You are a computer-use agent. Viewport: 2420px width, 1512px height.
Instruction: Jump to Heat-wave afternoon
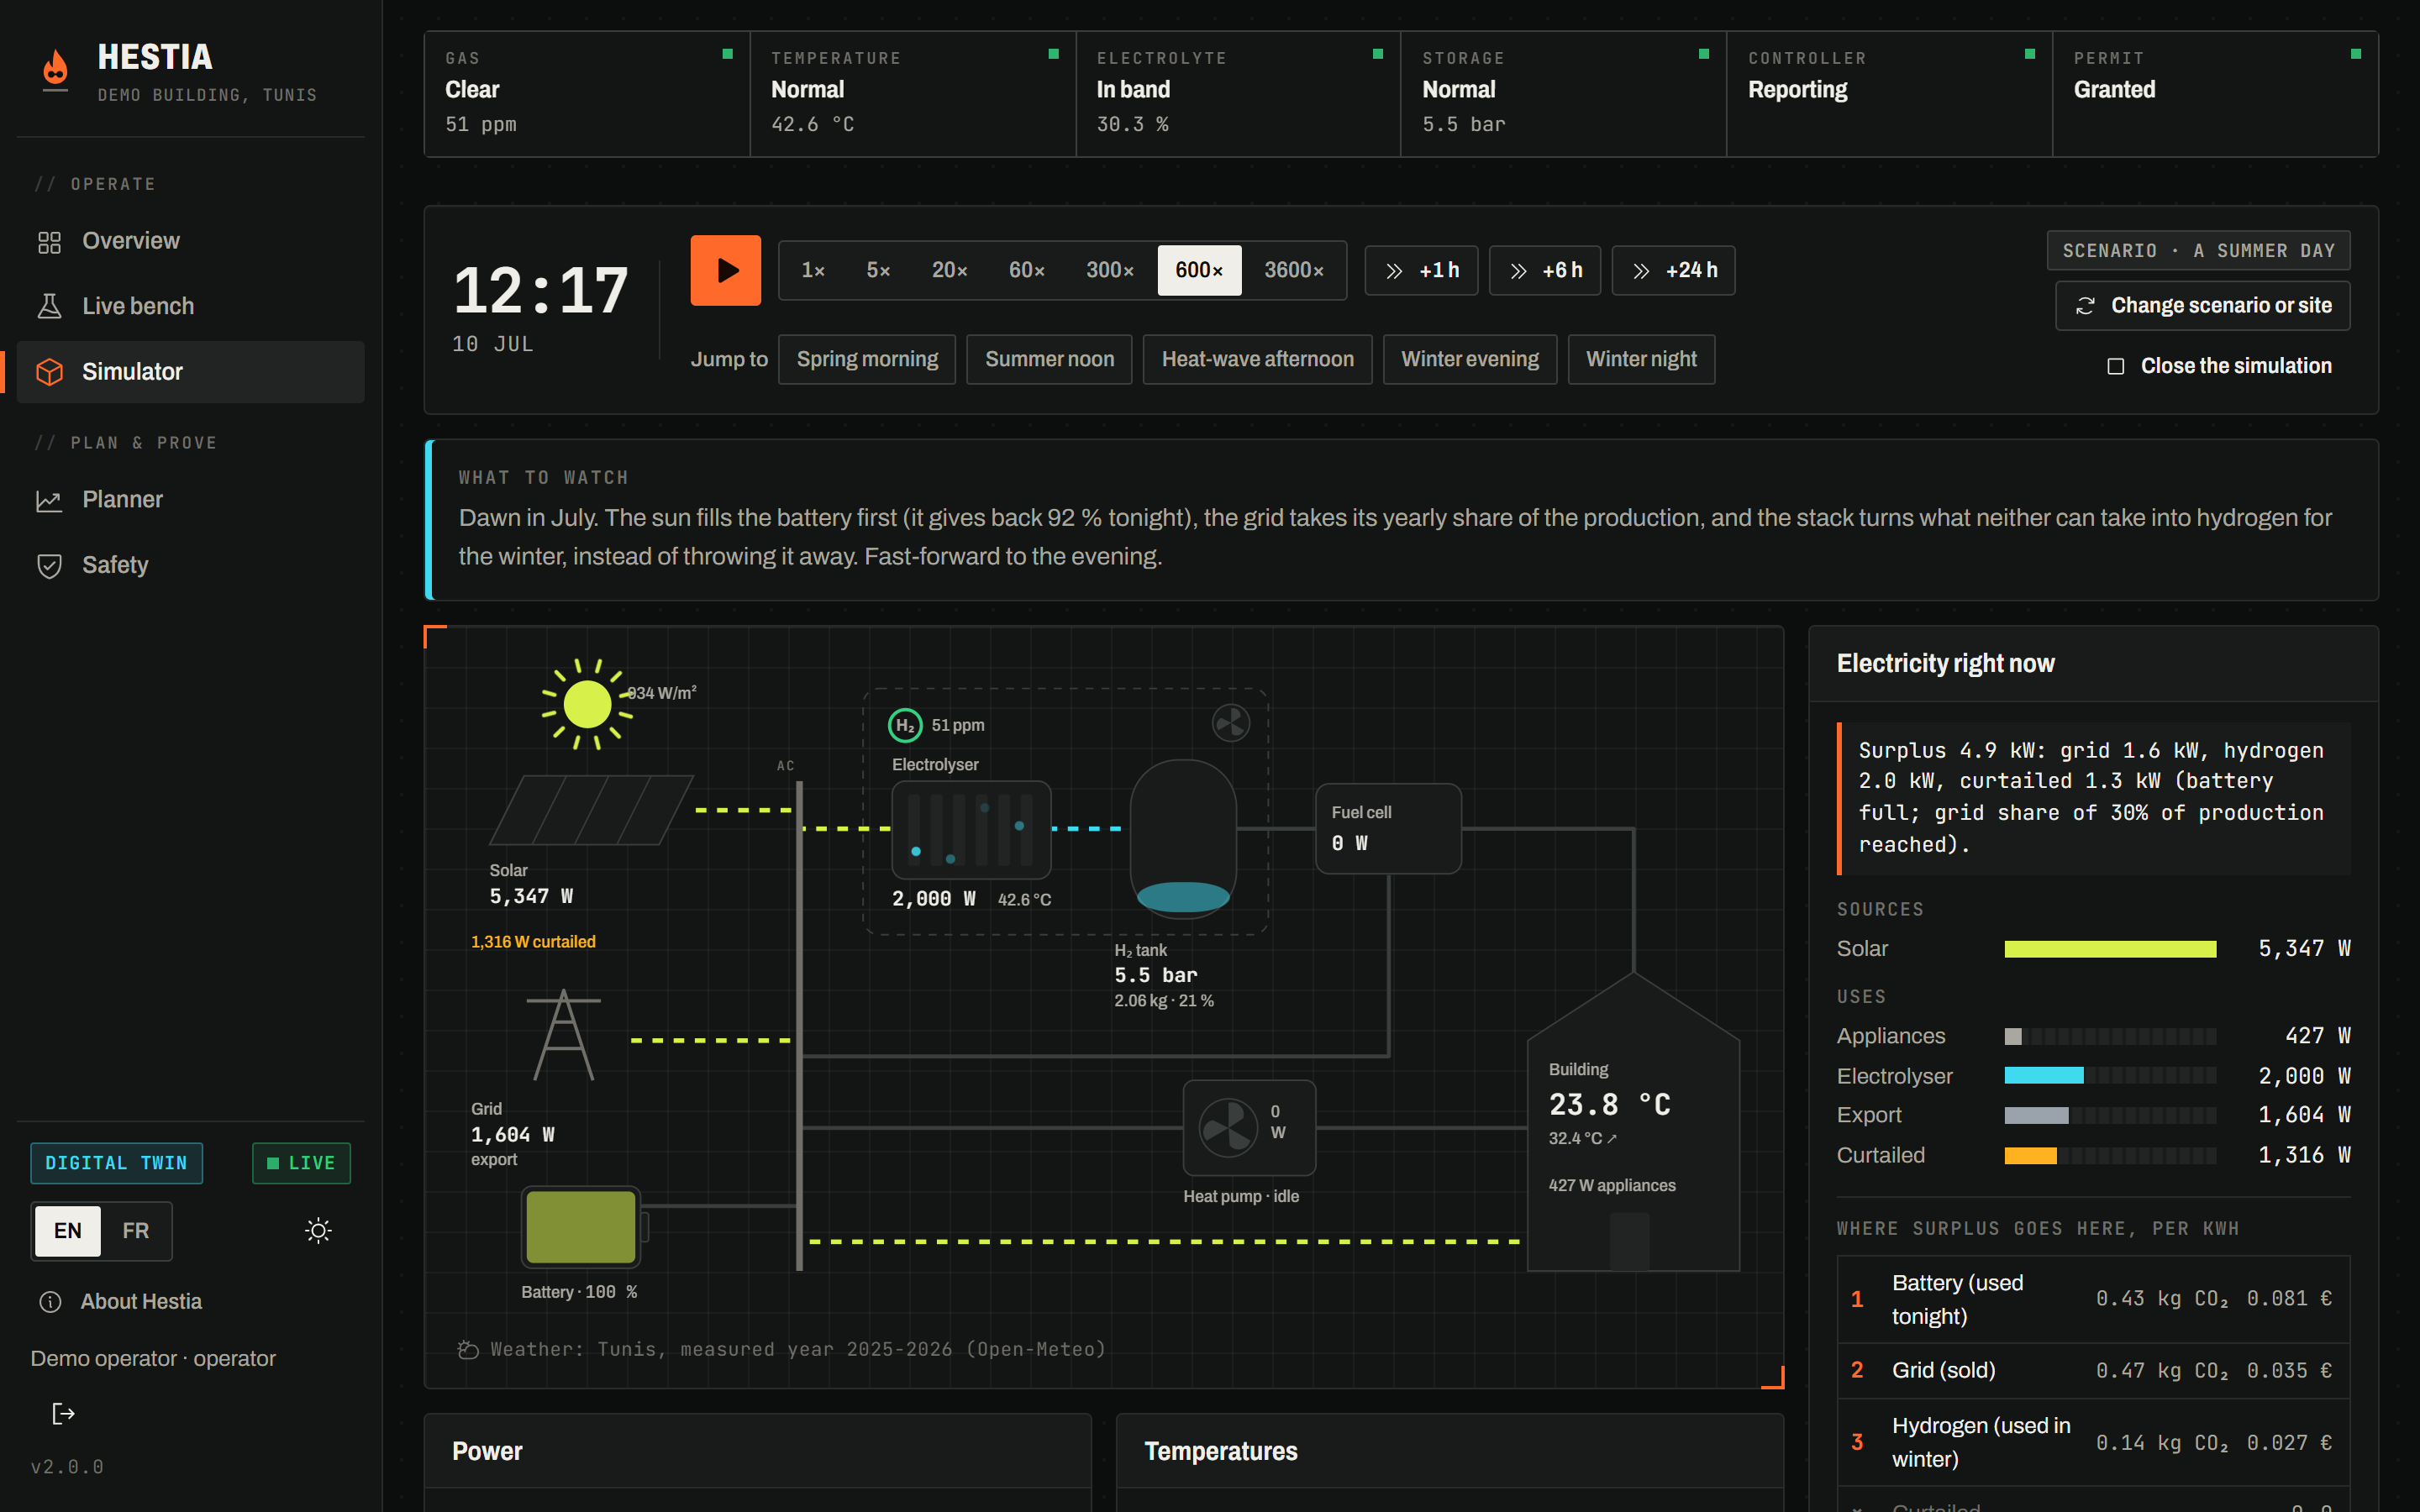(1257, 359)
